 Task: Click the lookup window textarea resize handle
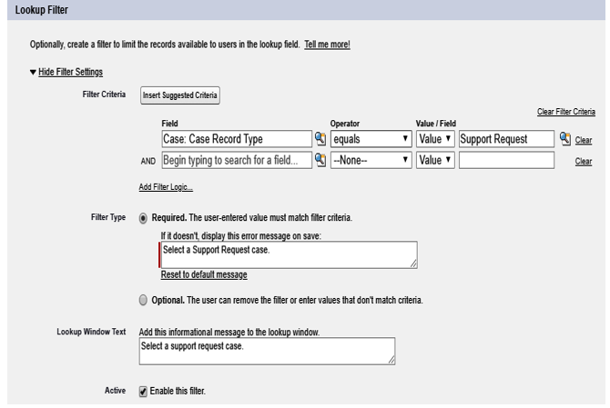(x=391, y=360)
